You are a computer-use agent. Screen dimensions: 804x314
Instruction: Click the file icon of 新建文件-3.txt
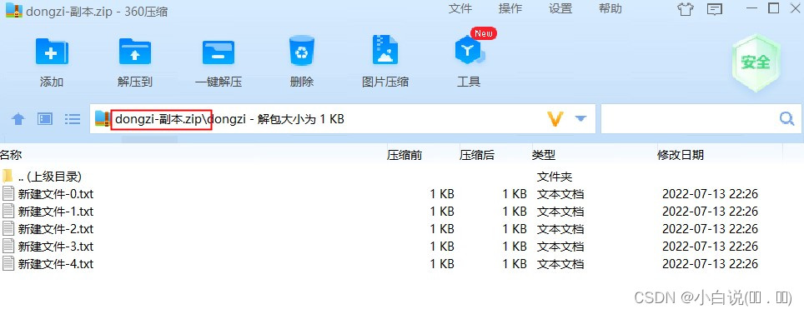(8, 246)
